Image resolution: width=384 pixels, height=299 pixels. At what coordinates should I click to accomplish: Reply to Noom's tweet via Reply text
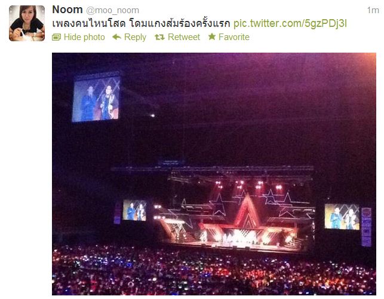tap(135, 37)
